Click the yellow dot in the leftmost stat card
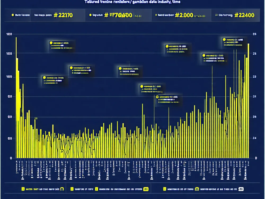The width and height of the screenshot is (265, 199). click(12, 15)
